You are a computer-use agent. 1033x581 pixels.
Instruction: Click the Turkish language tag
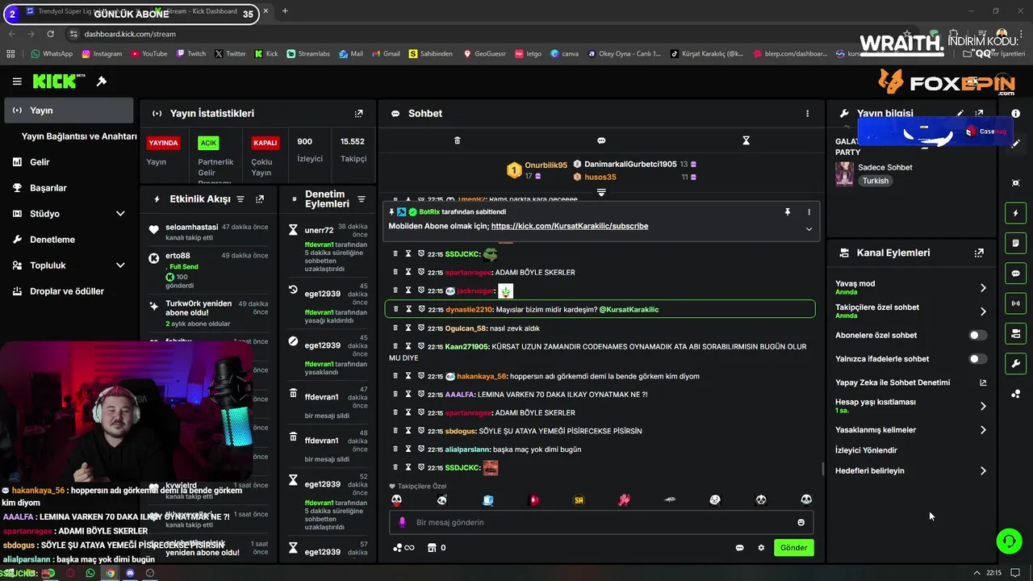coord(876,181)
